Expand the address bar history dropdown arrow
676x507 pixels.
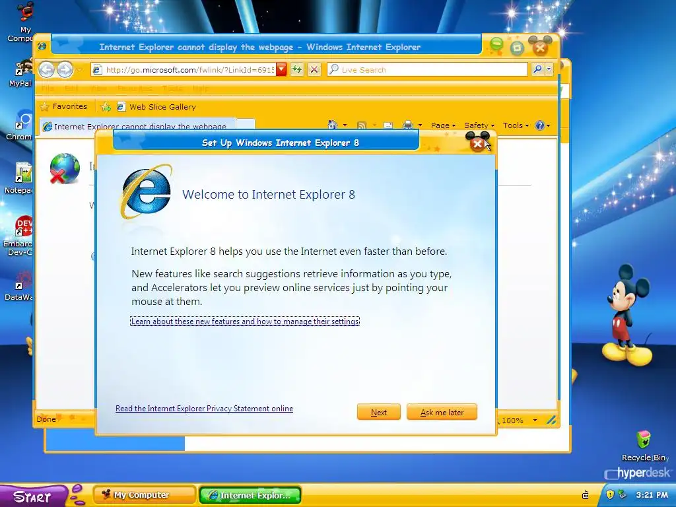tap(281, 69)
